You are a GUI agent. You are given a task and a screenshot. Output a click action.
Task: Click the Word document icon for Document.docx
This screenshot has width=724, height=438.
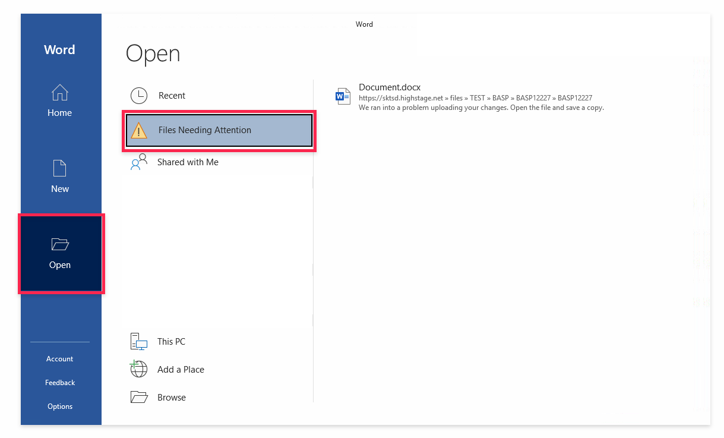343,96
